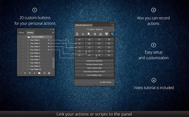Toggle the checkbox beside Your Action 6
This screenshot has height=117, width=189.
click(22, 56)
